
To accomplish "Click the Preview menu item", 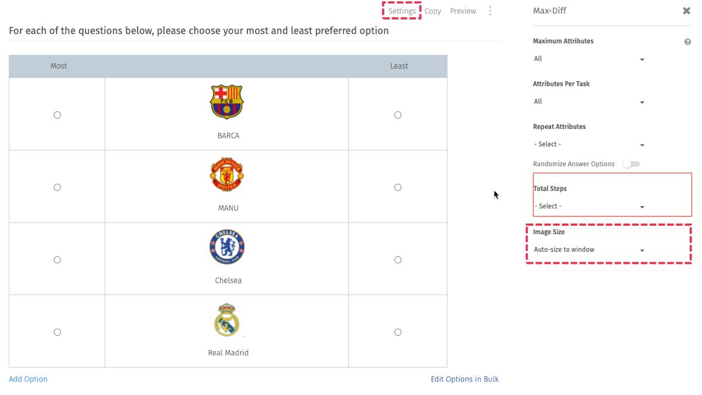I will coord(463,11).
